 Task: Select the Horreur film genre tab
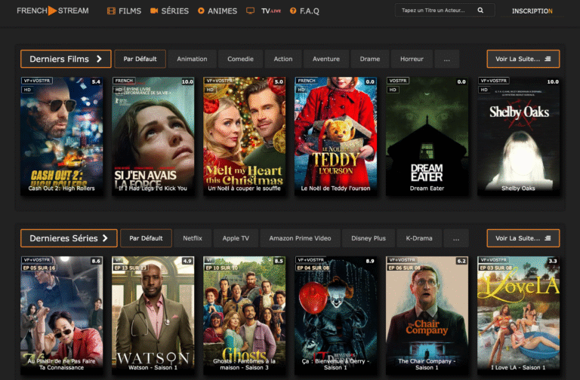[x=412, y=59]
